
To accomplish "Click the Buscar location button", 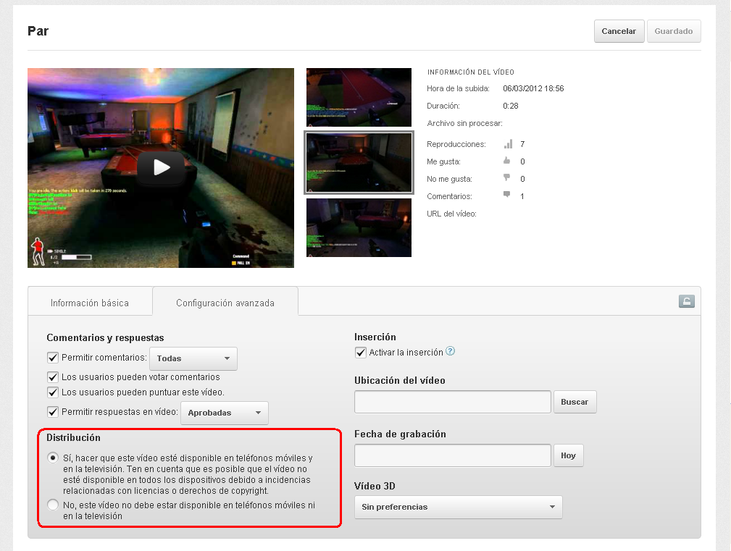I will [575, 402].
